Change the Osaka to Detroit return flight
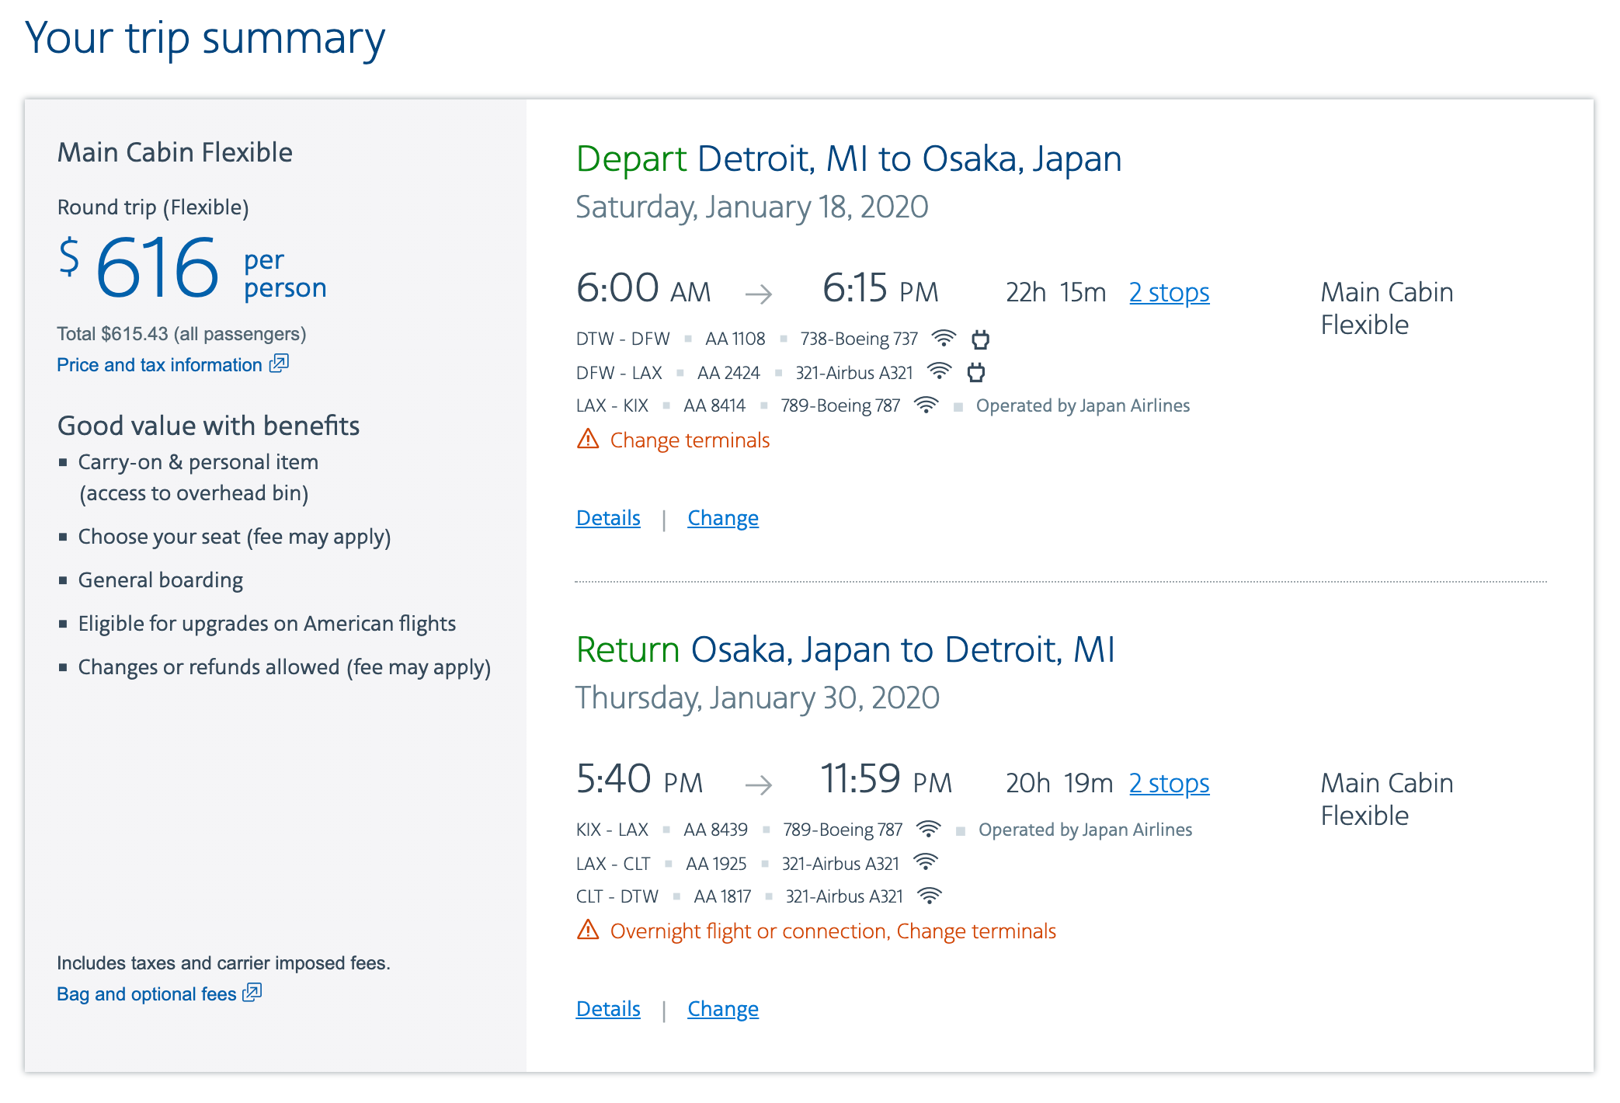 (722, 1009)
